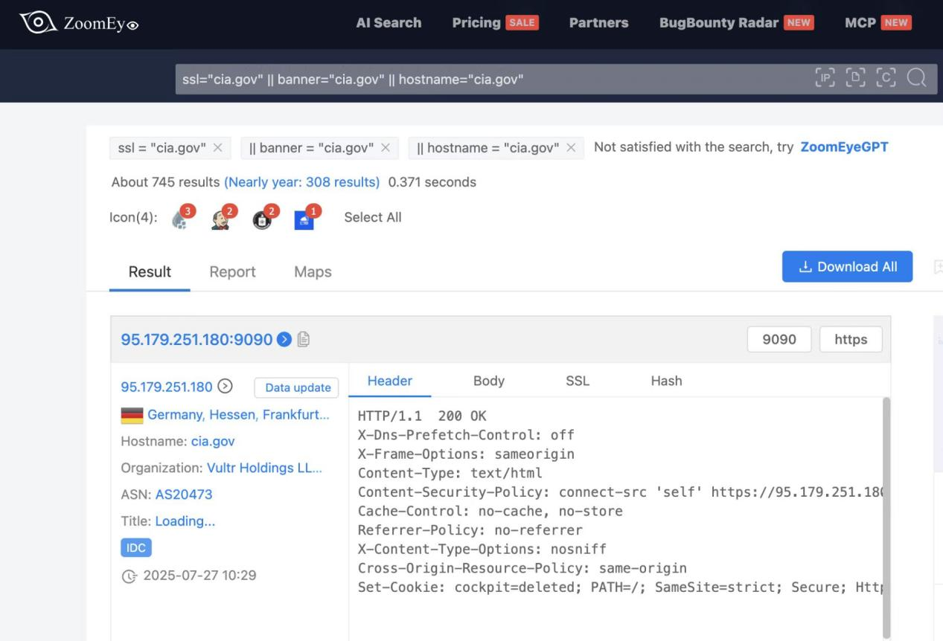Click the Download All button
Image resolution: width=943 pixels, height=641 pixels.
pyautogui.click(x=847, y=267)
